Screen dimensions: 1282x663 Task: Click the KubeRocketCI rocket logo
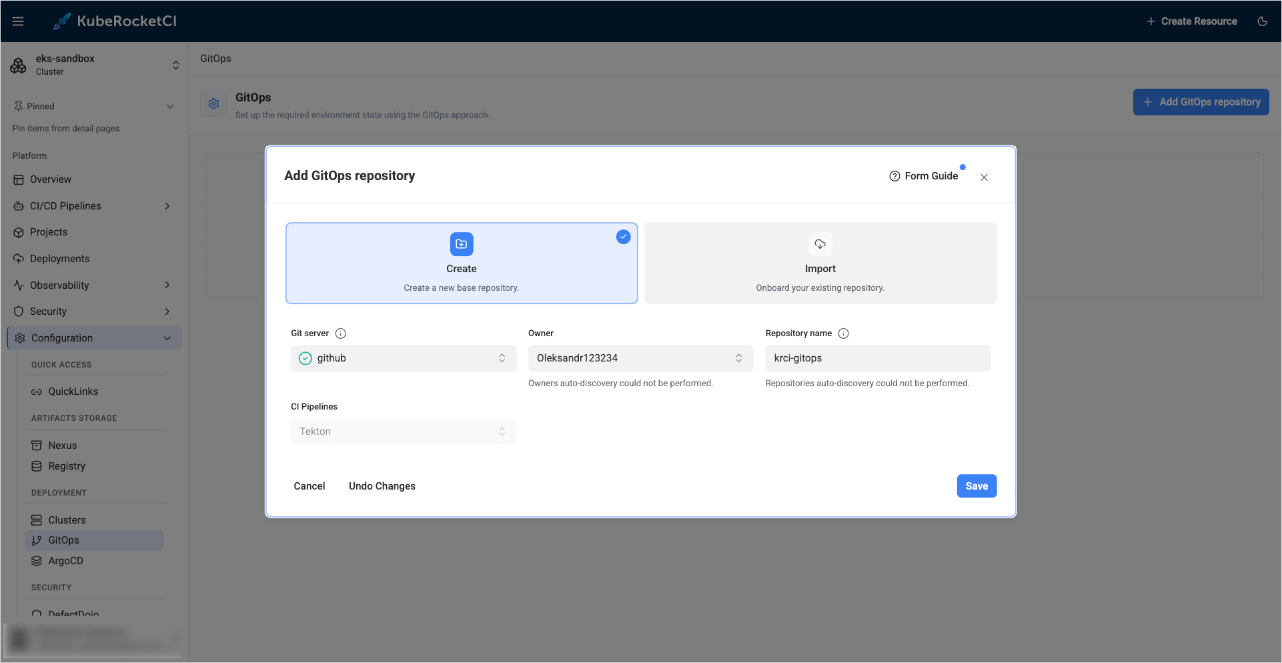tap(61, 21)
